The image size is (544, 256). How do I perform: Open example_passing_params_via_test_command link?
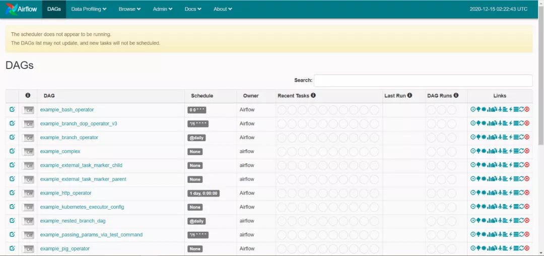tap(91, 234)
